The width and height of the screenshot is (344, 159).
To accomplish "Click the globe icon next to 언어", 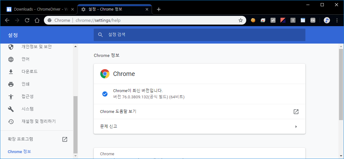I will tap(11, 59).
